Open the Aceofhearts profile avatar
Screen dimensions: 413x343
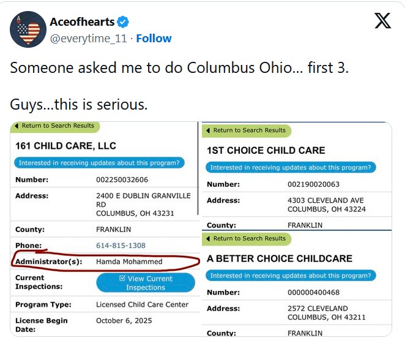coord(28,29)
